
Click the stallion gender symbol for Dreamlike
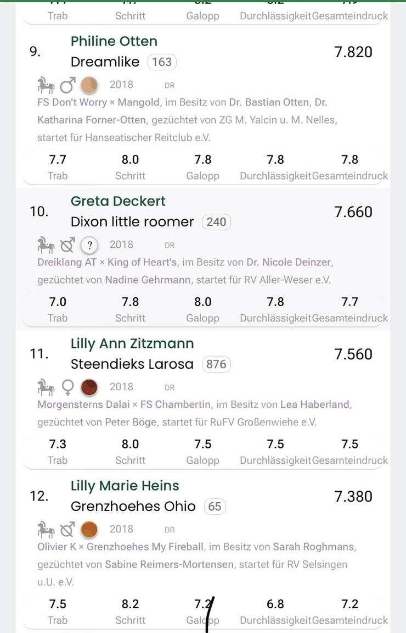(67, 85)
